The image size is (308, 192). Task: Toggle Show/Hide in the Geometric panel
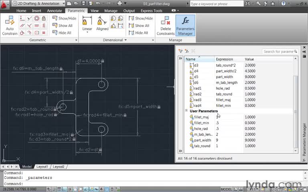tap(64, 18)
